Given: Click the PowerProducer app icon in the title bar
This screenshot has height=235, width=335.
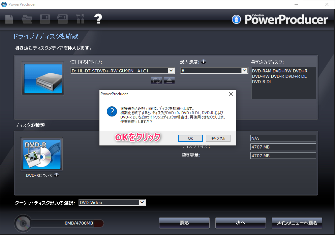Looking at the screenshot, I should 4,4.
